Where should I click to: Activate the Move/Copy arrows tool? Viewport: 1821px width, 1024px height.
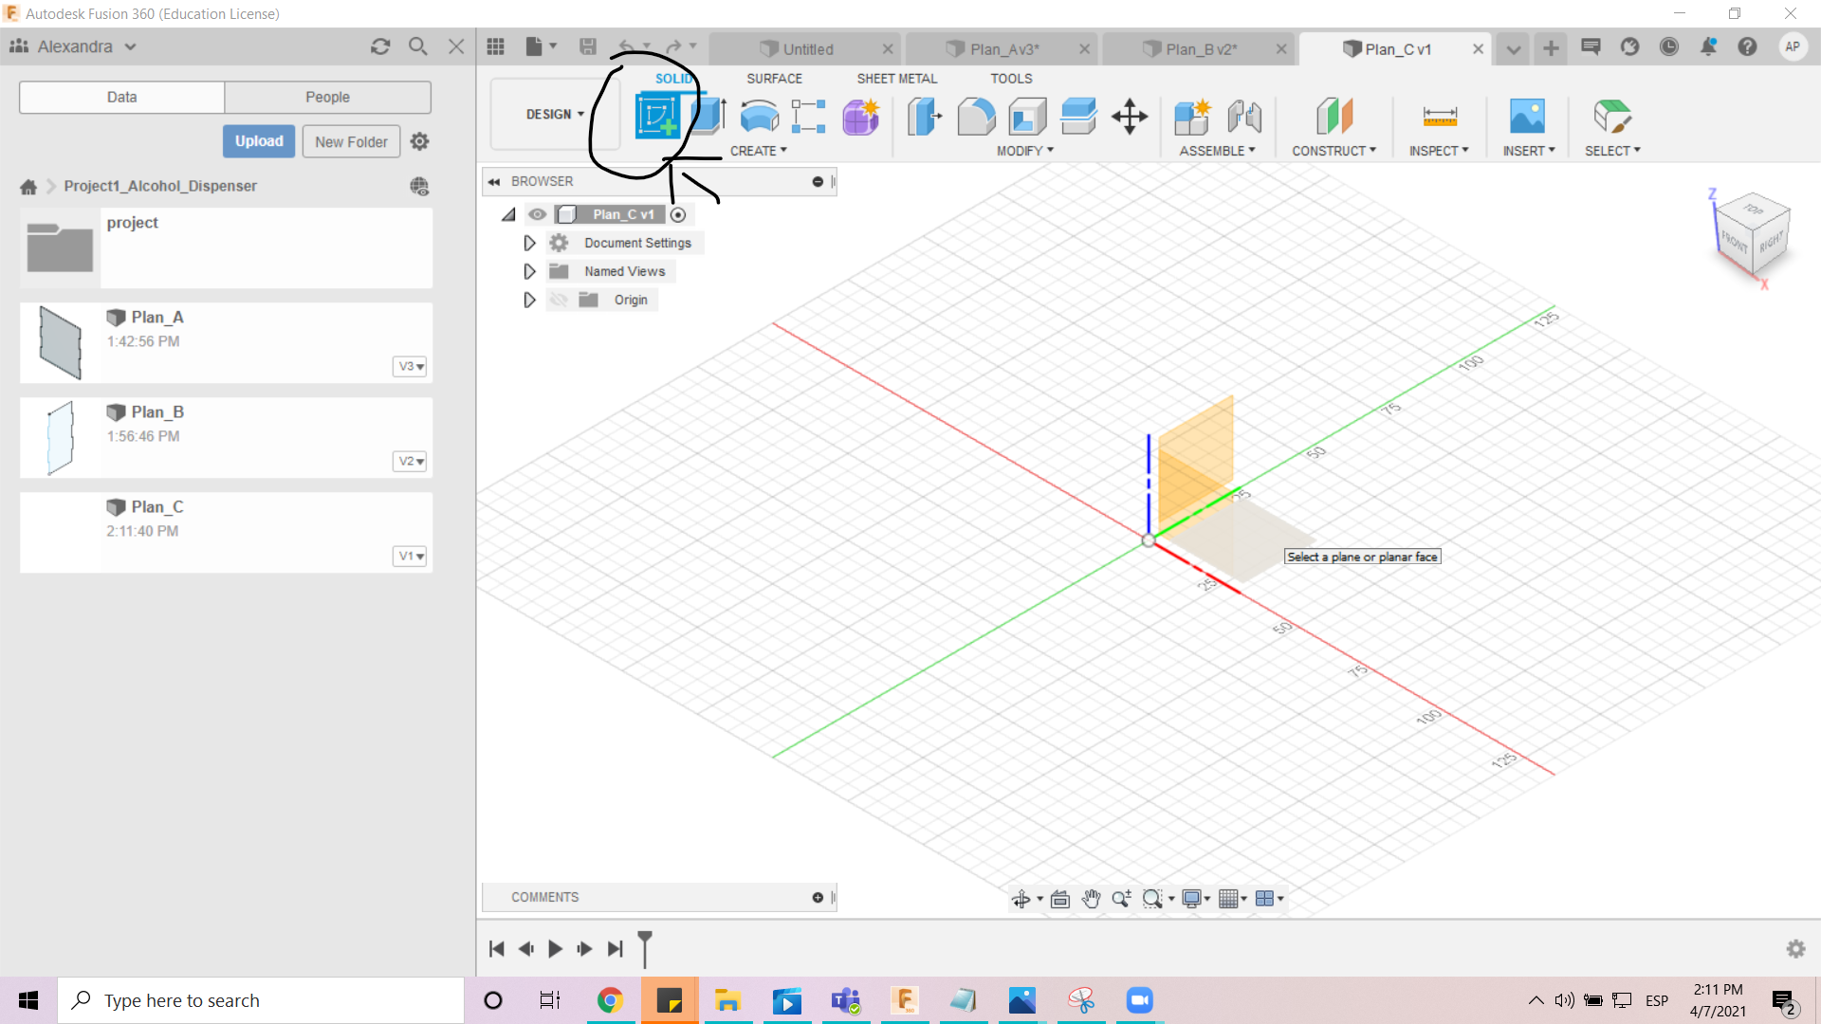tap(1130, 117)
